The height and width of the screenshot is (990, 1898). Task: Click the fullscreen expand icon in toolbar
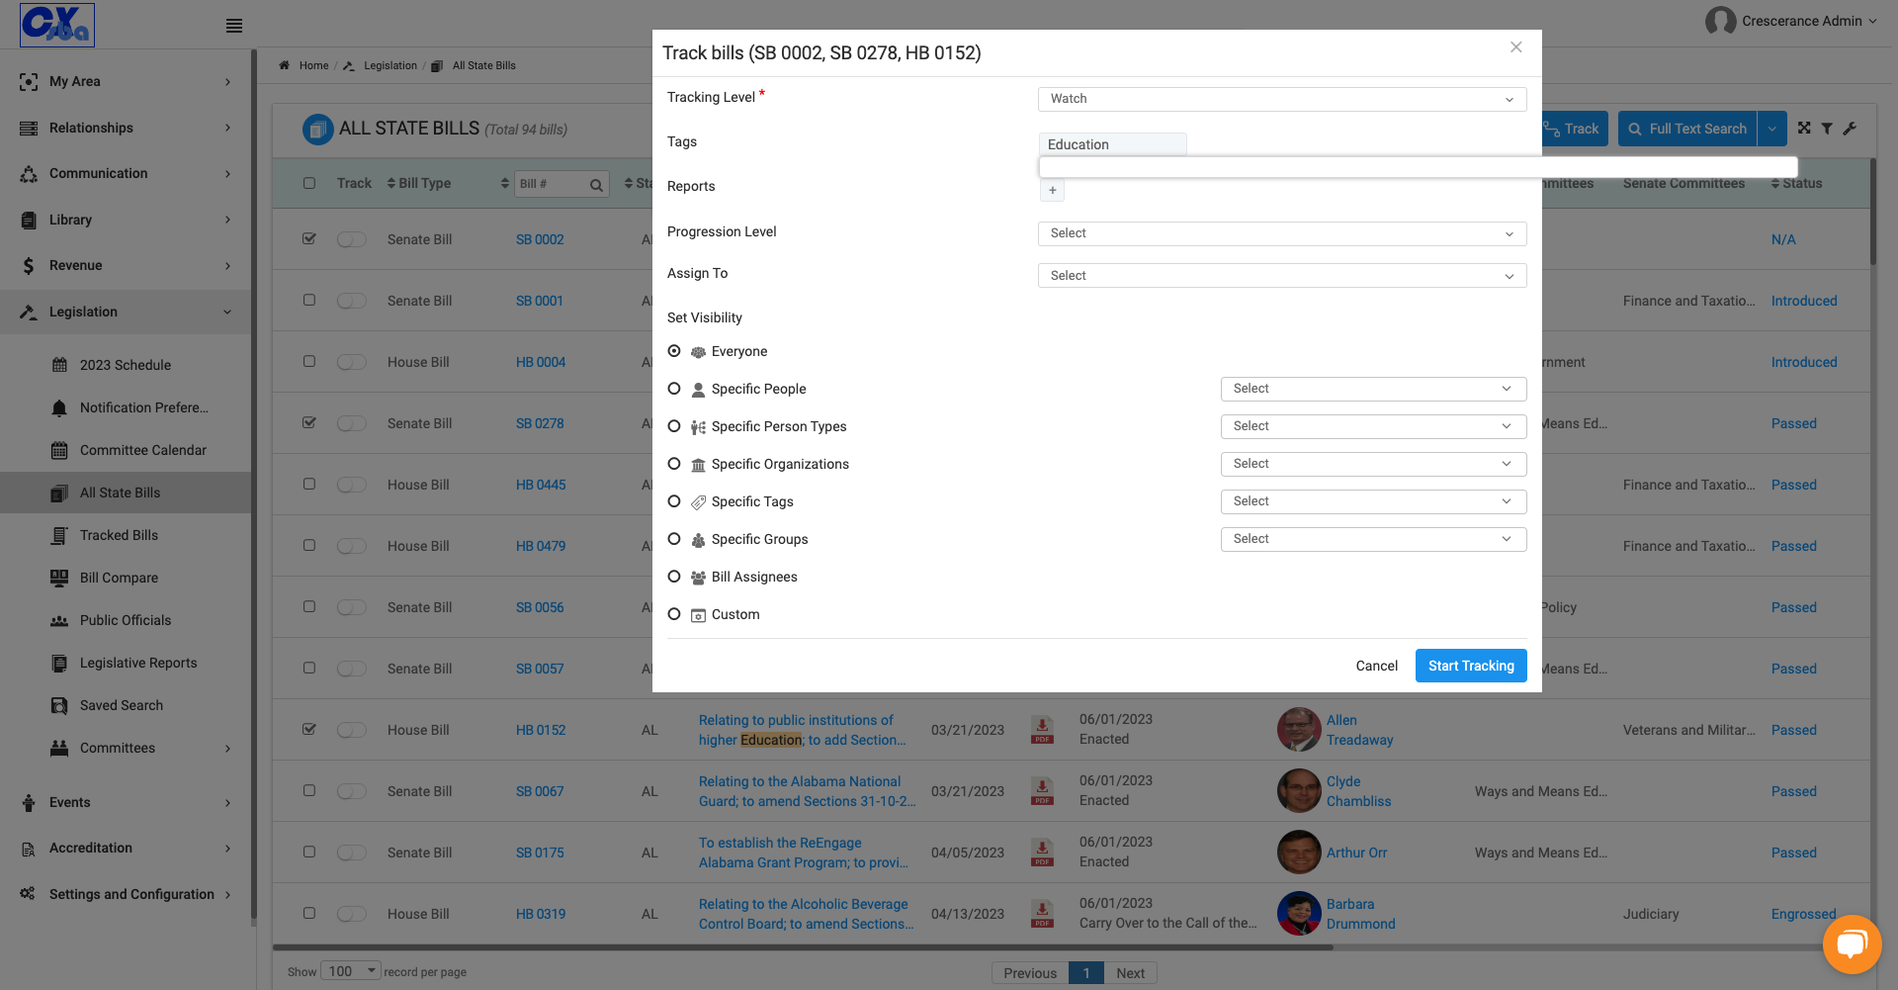tap(1804, 129)
